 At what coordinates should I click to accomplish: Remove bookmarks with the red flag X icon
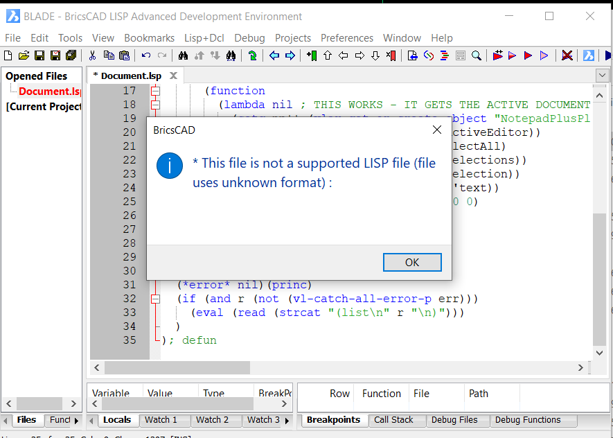[x=391, y=55]
